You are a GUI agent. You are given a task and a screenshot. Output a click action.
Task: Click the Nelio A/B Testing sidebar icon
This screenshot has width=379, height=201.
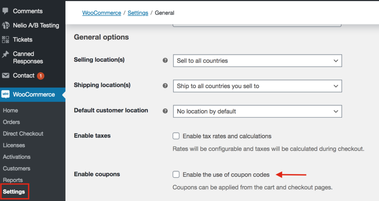pyautogui.click(x=6, y=25)
